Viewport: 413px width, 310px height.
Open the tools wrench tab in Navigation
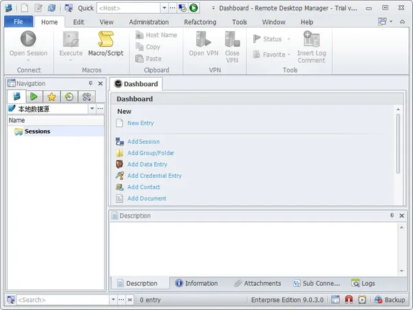87,96
